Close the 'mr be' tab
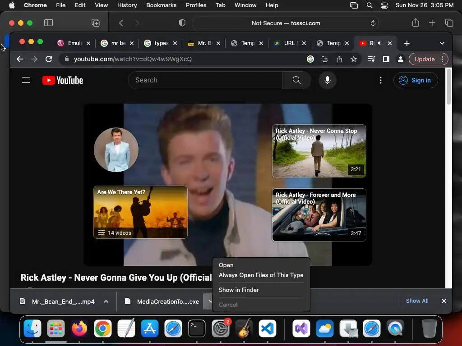 point(132,43)
